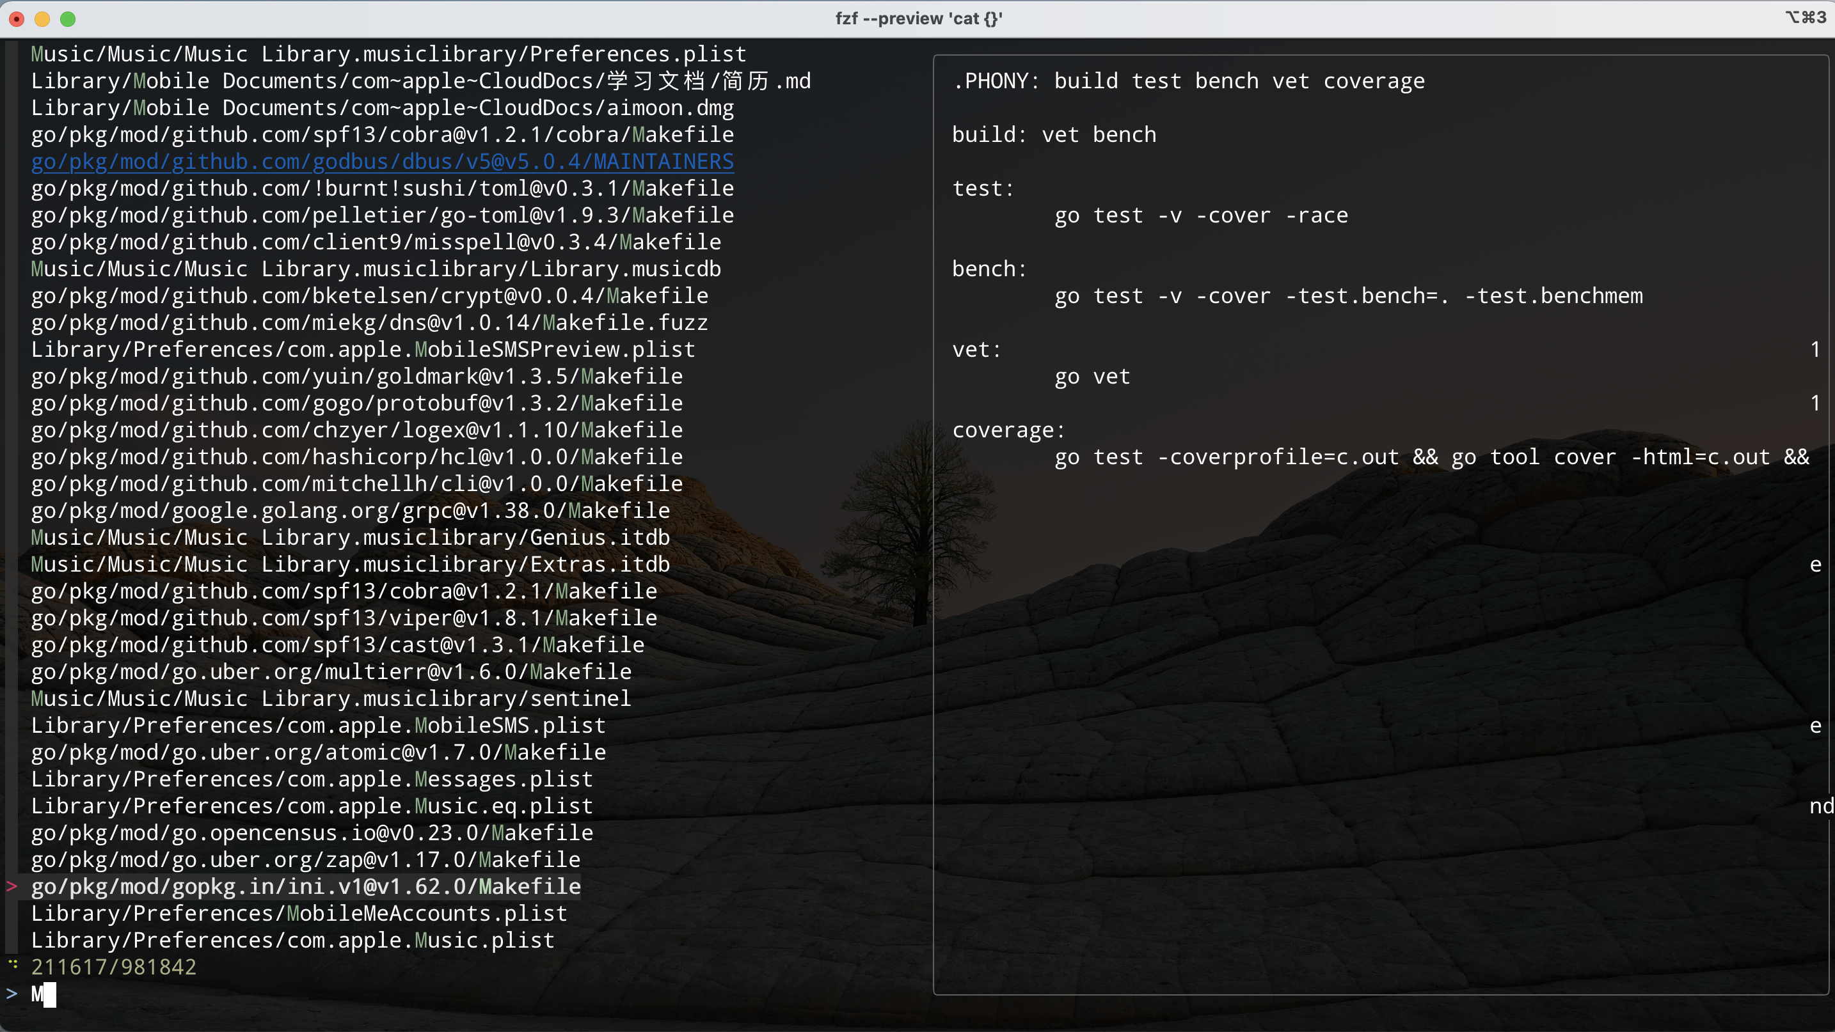Image resolution: width=1835 pixels, height=1032 pixels.
Task: Select spf13/cast@v1.3.1 Makefile entry
Action: coord(337,645)
